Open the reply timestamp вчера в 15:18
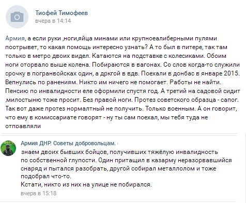 click(x=39, y=193)
